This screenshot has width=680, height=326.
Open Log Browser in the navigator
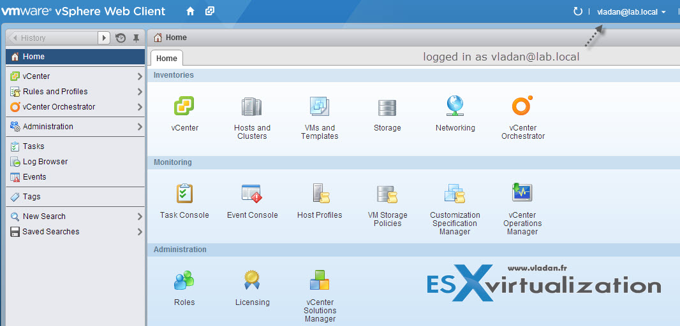click(75, 162)
